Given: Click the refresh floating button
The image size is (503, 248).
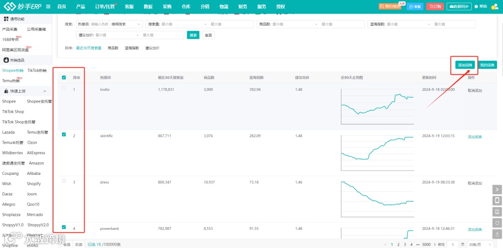Looking at the screenshot, I should 497,223.
